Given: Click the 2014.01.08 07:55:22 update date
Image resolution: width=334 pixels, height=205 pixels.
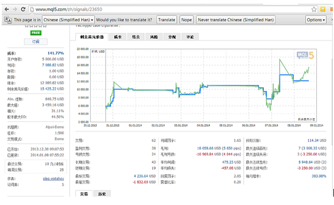Looking at the screenshot, I should (47, 155).
